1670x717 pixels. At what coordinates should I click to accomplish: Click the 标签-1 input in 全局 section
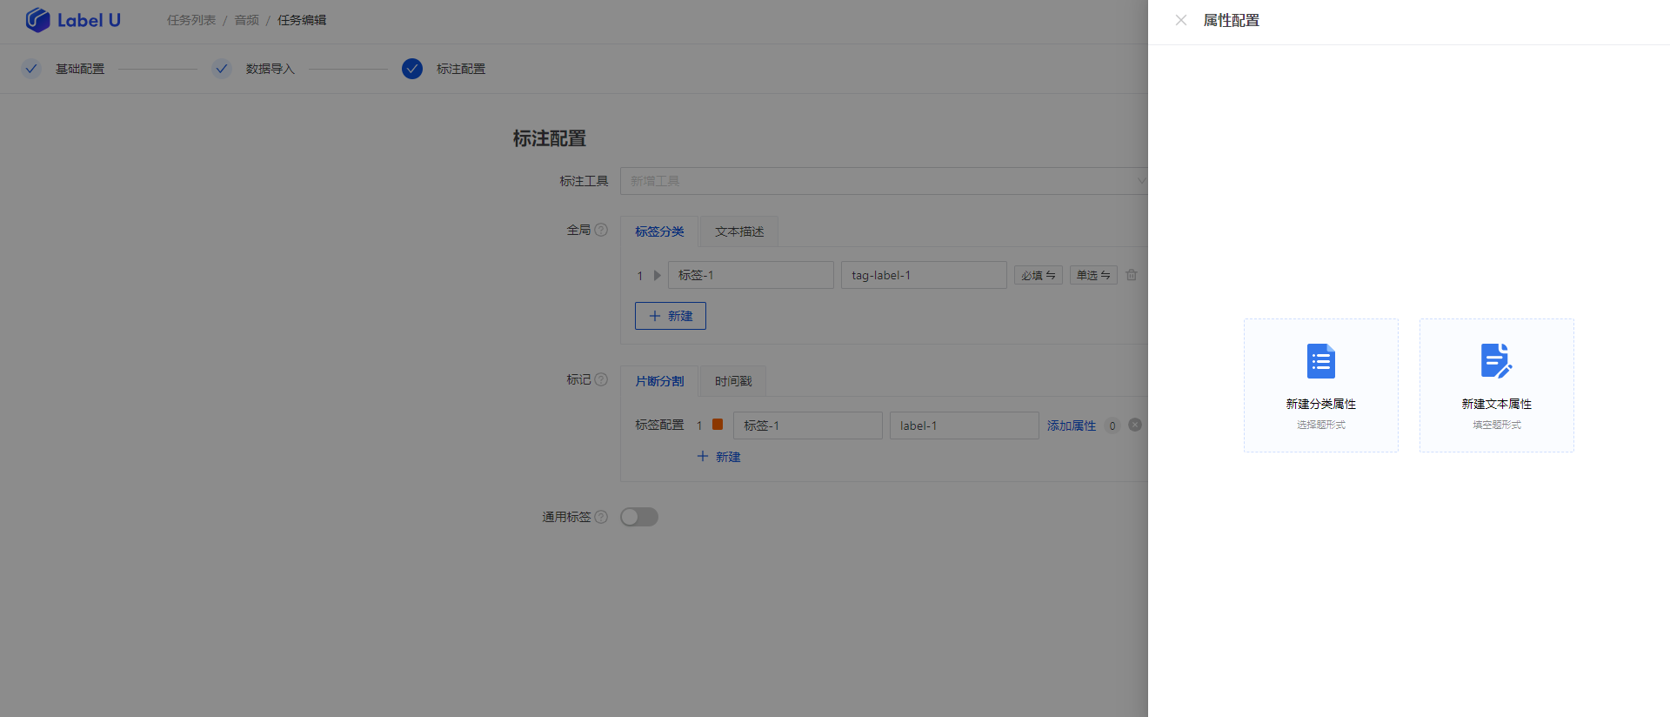[x=751, y=275]
